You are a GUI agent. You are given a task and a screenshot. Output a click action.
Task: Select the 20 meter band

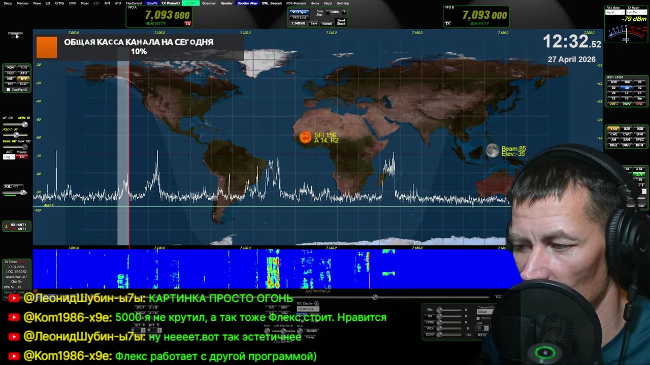coord(613,93)
